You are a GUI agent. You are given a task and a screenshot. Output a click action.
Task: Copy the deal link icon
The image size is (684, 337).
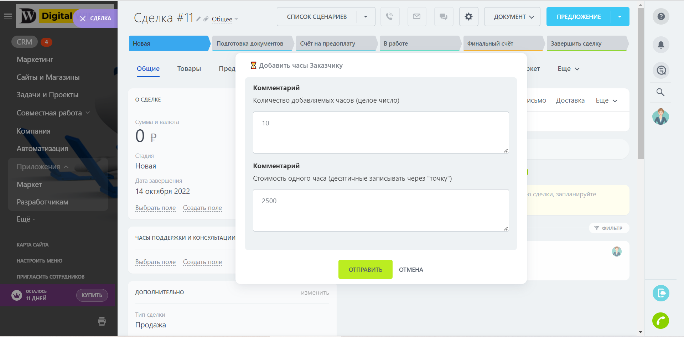pyautogui.click(x=206, y=19)
